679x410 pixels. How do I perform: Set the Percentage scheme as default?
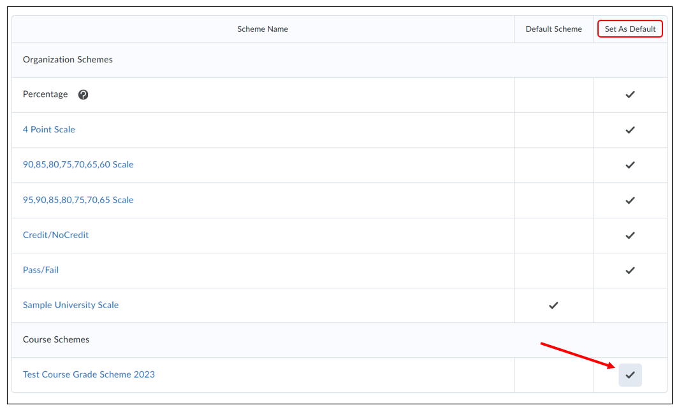pyautogui.click(x=630, y=95)
